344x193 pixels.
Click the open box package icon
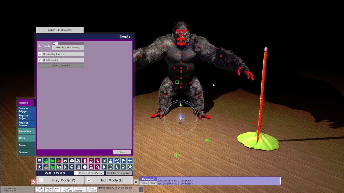point(72,167)
